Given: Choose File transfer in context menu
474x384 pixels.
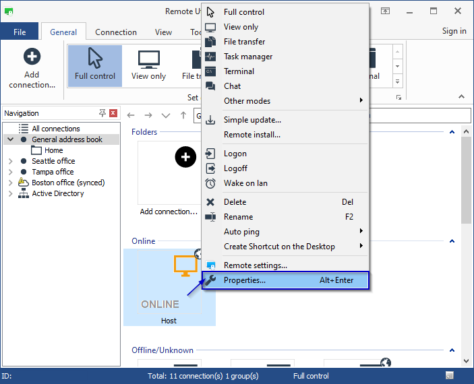Looking at the screenshot, I should coord(244,42).
